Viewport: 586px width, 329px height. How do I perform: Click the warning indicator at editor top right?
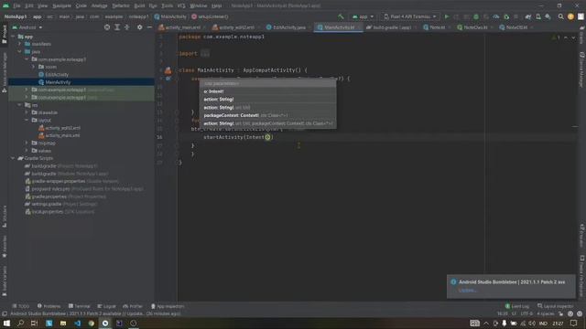pos(556,37)
